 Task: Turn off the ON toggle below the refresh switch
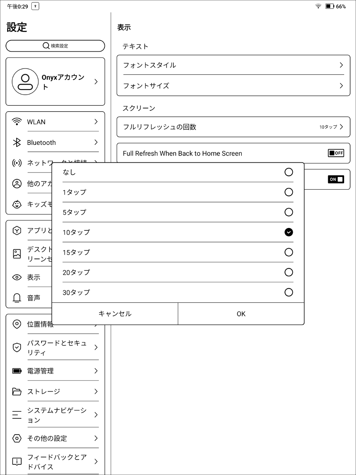click(335, 179)
